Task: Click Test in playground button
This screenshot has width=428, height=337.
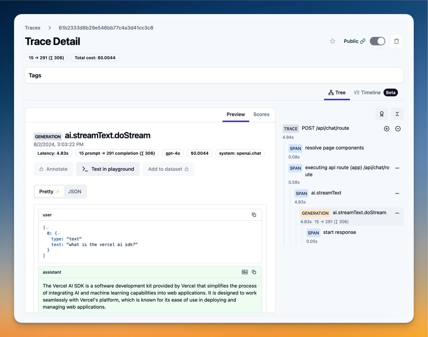Action: pyautogui.click(x=108, y=169)
